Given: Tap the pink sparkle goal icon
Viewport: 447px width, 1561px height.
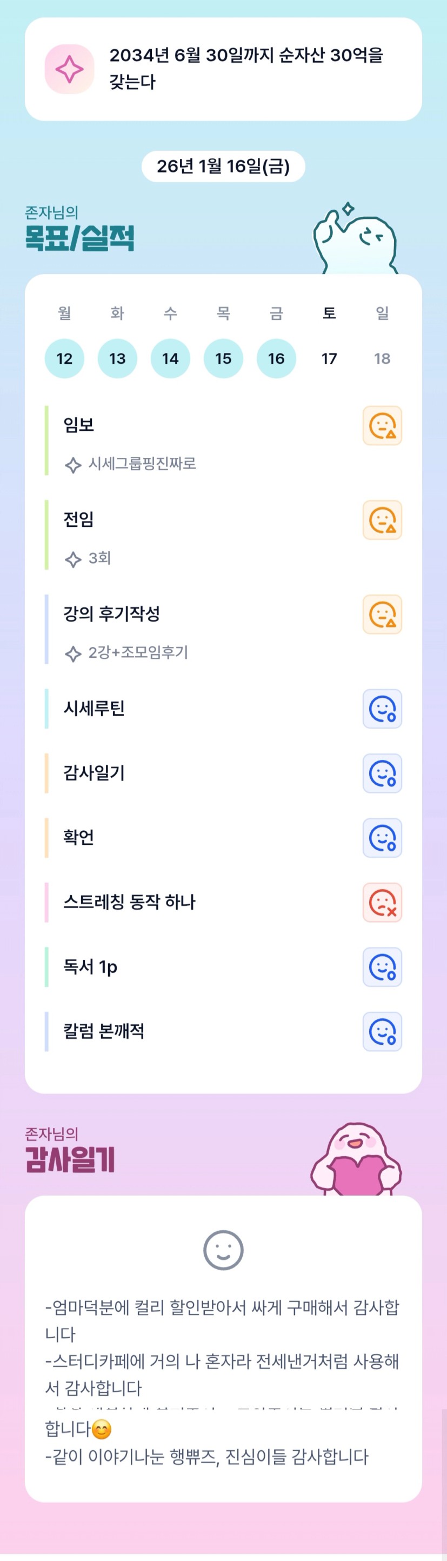Looking at the screenshot, I should [x=70, y=69].
